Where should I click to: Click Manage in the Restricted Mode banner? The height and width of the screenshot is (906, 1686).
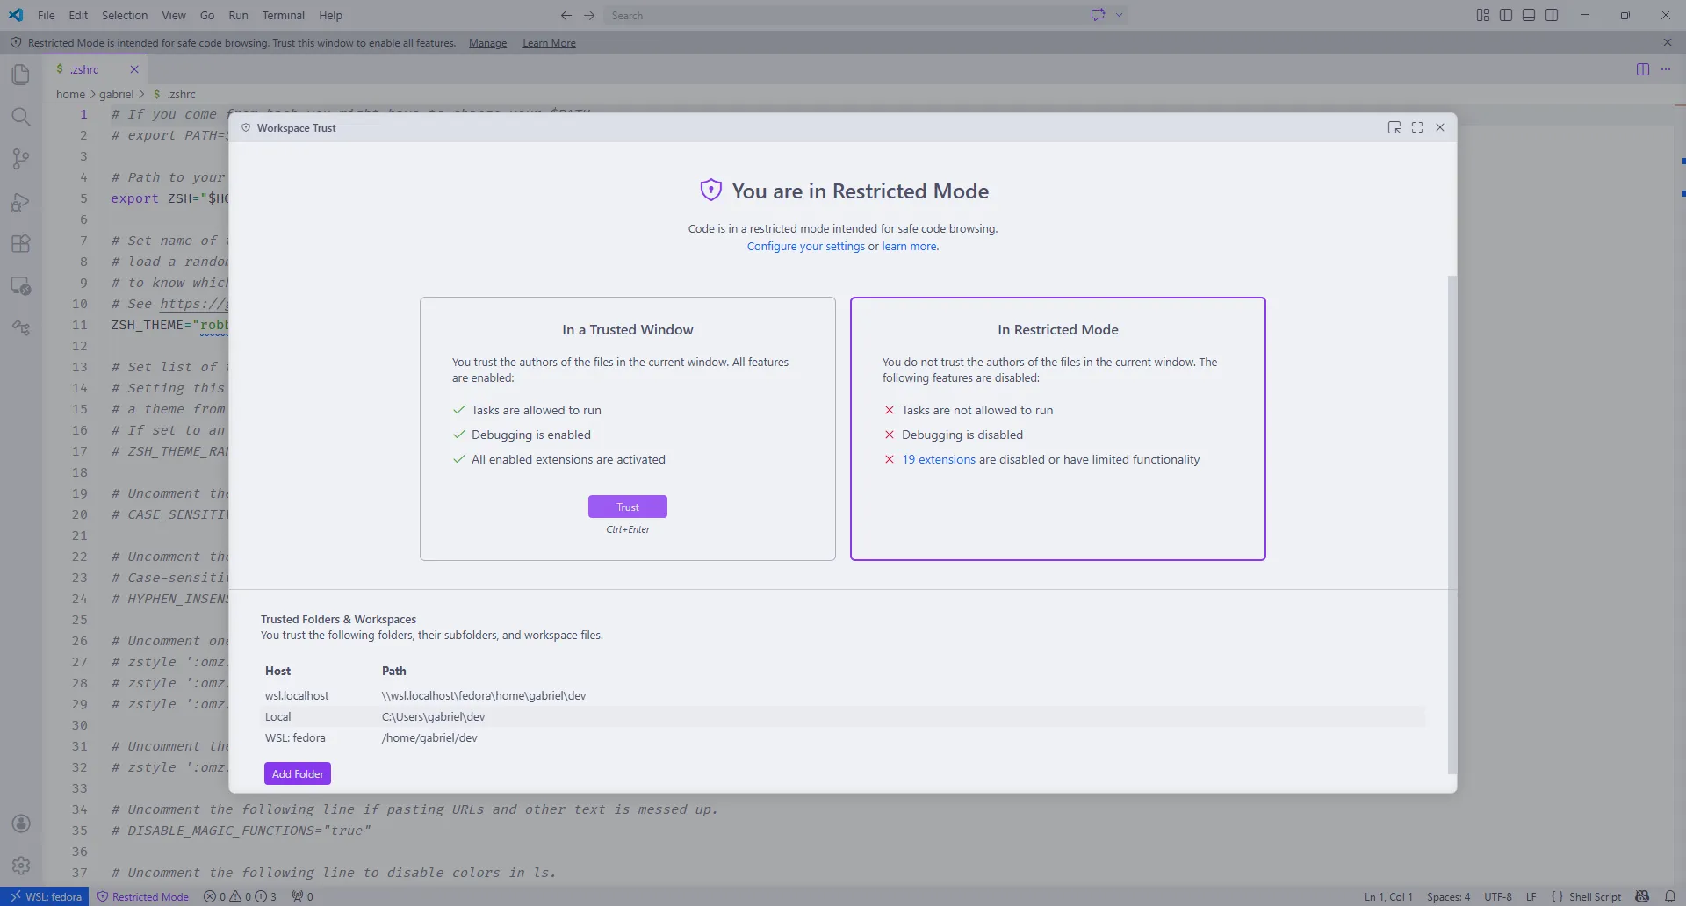click(x=487, y=43)
